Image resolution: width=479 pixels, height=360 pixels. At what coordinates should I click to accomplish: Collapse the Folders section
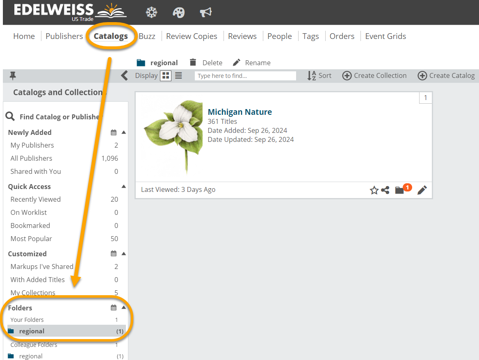tap(124, 308)
